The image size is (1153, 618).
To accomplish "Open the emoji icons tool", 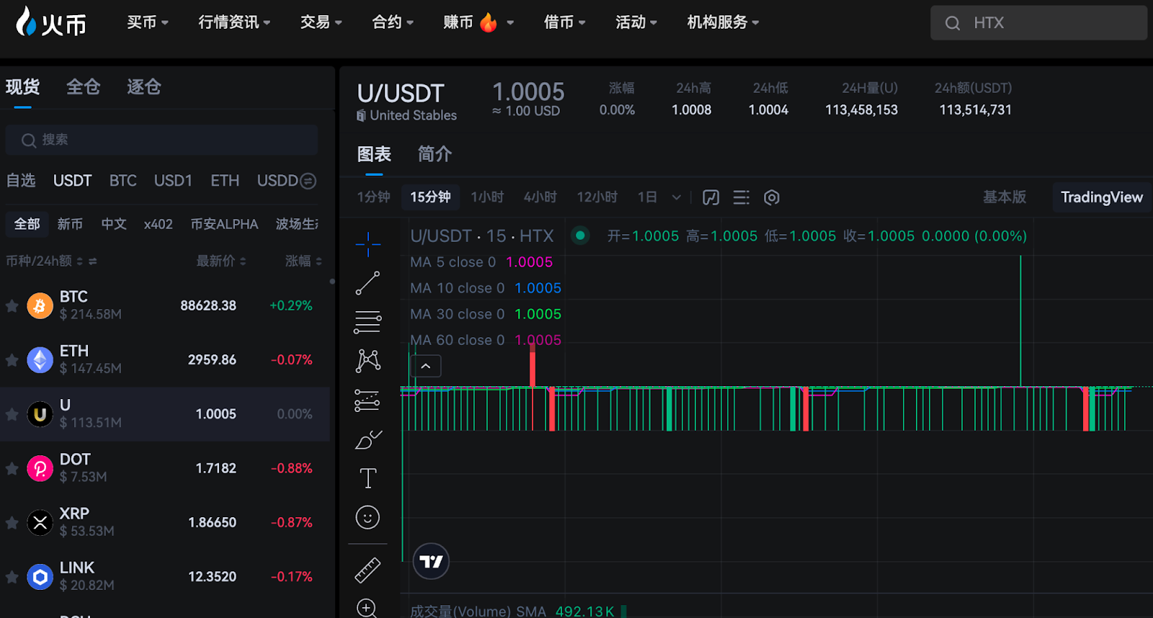I will [x=368, y=517].
